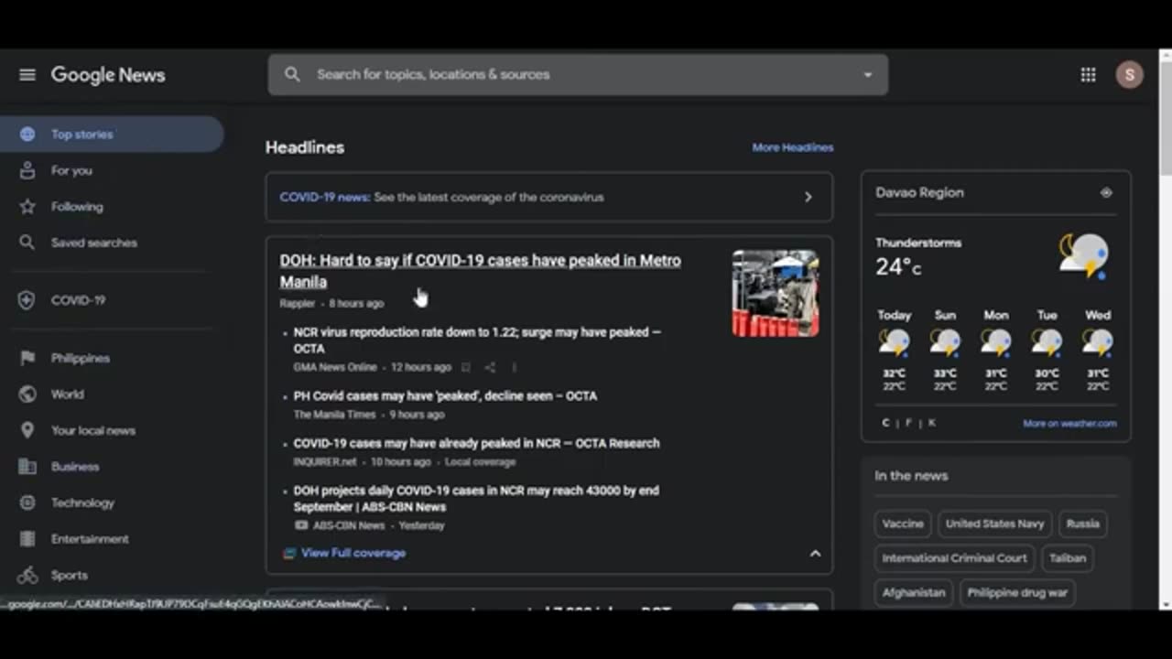Click the Following star icon
1172x659 pixels.
pos(27,207)
